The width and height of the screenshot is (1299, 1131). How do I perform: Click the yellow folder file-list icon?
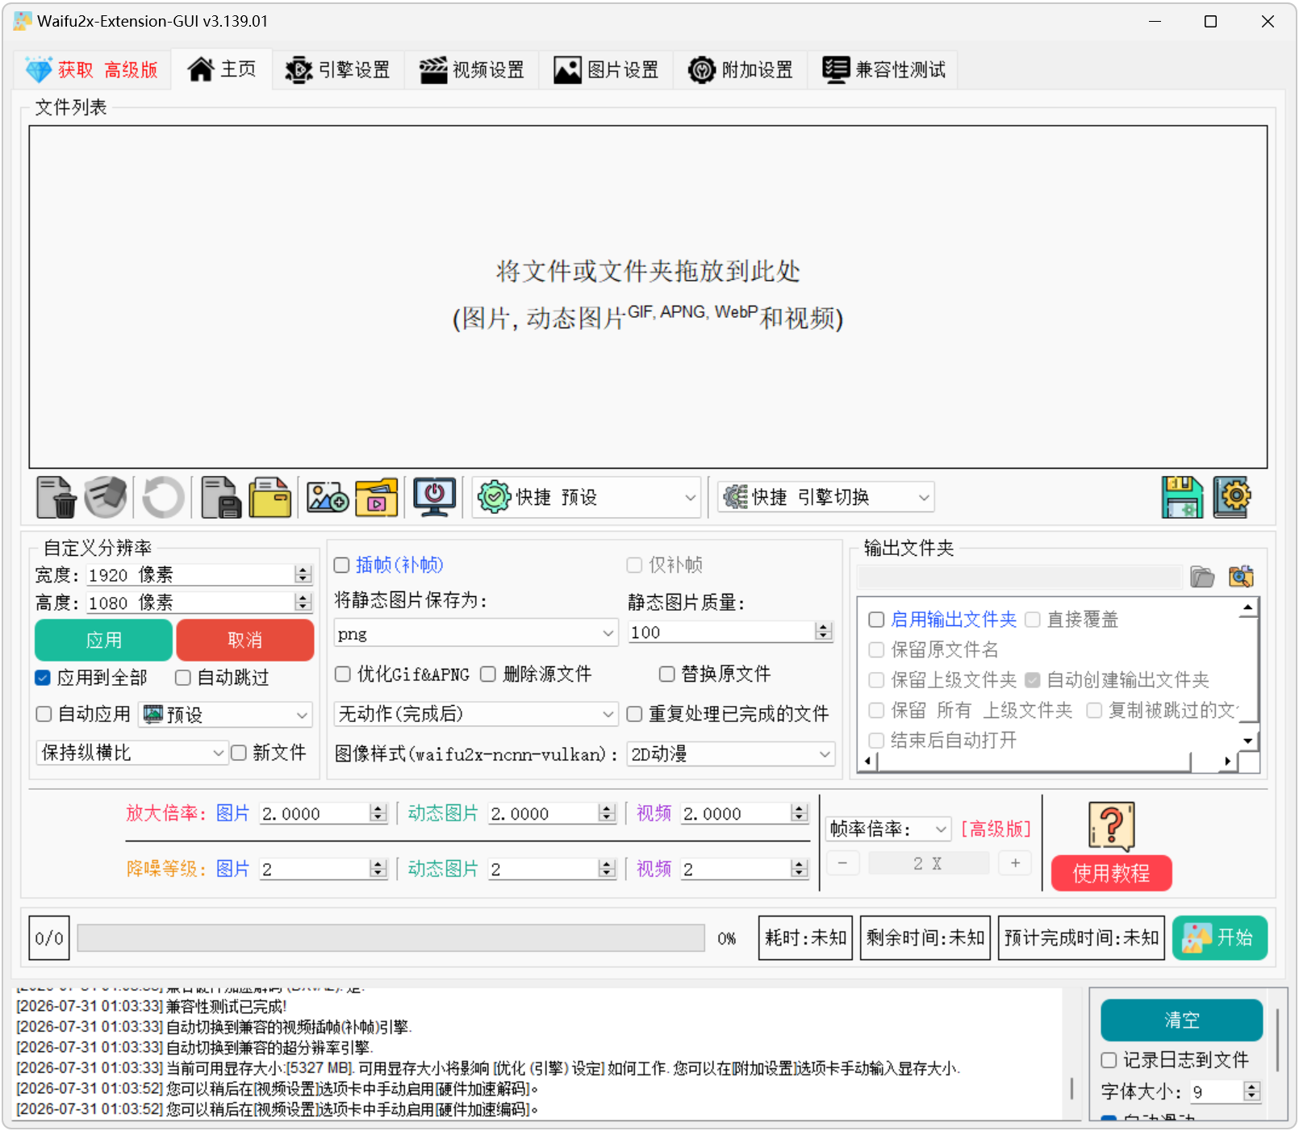[270, 497]
